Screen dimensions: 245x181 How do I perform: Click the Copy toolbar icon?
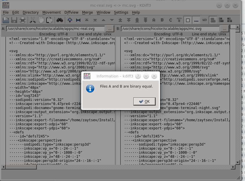coord(41,20)
